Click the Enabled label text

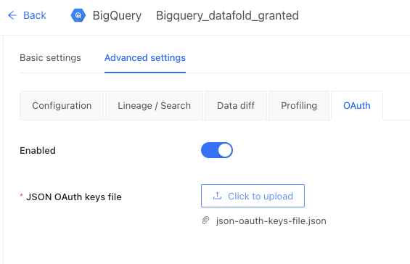(38, 151)
